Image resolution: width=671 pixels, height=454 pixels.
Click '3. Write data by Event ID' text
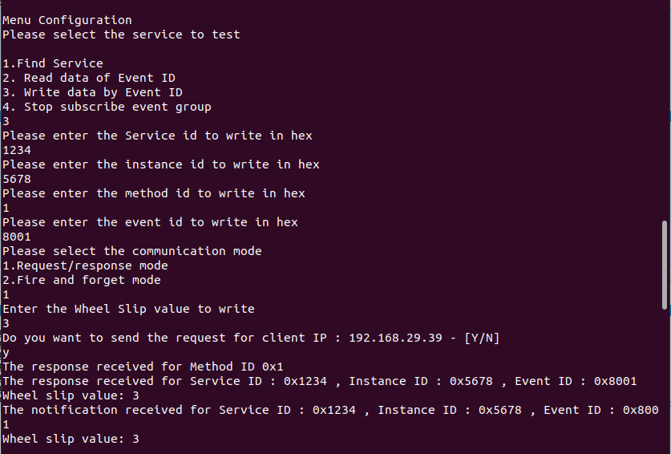(92, 92)
